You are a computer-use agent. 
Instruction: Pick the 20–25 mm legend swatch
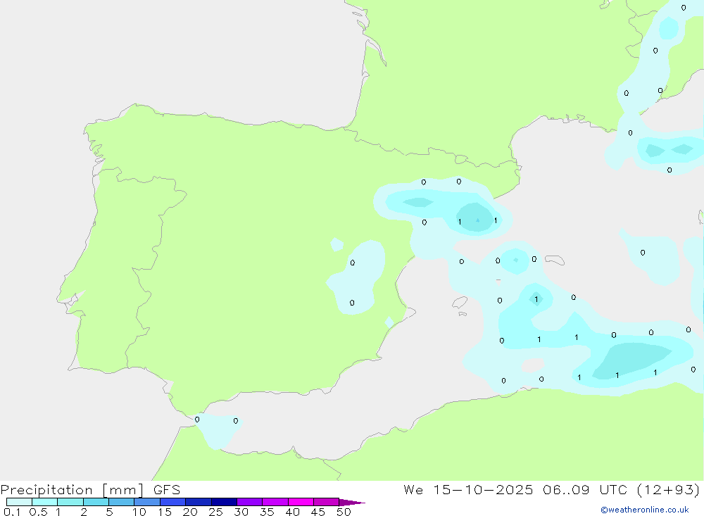pos(199,502)
